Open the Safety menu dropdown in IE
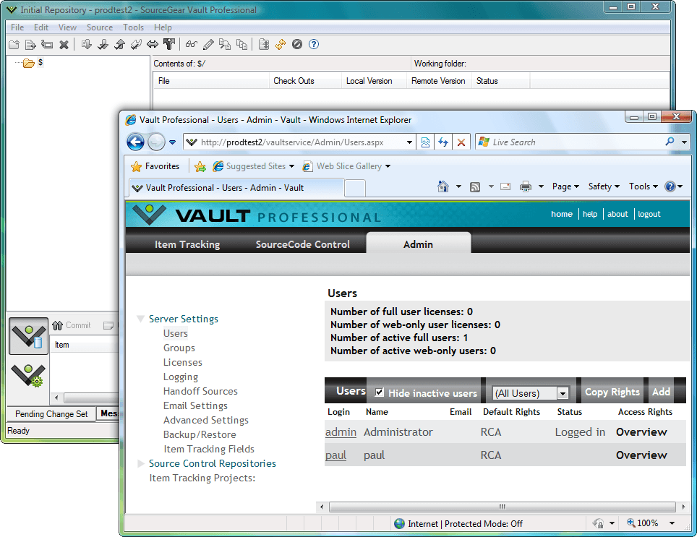The image size is (697, 537). click(x=604, y=186)
